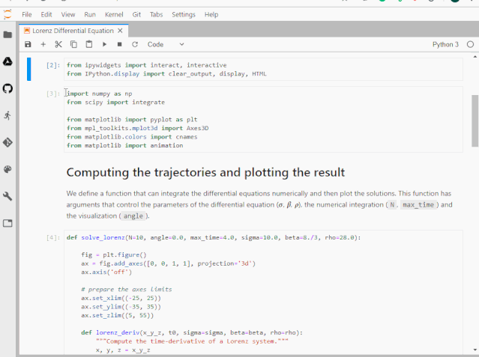Image resolution: width=479 pixels, height=357 pixels.
Task: Open the Google Drive sidebar panel
Action: click(7, 61)
